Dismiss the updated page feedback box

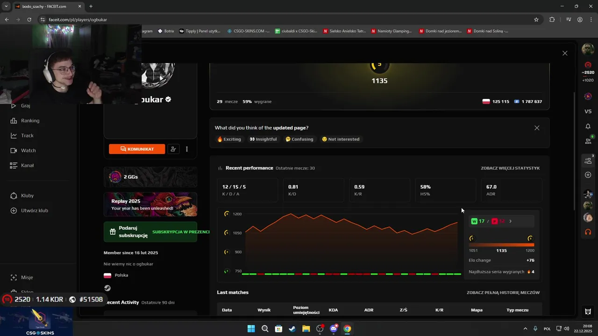537,128
